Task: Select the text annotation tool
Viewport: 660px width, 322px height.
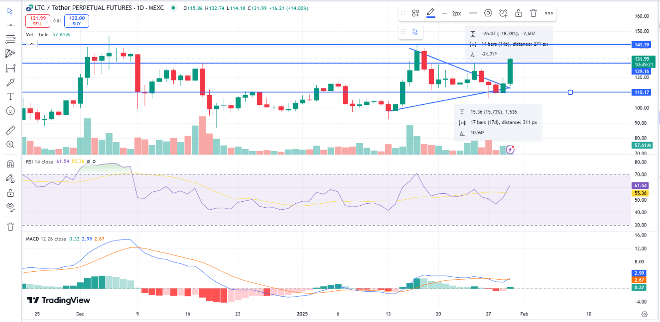Action: (x=10, y=96)
